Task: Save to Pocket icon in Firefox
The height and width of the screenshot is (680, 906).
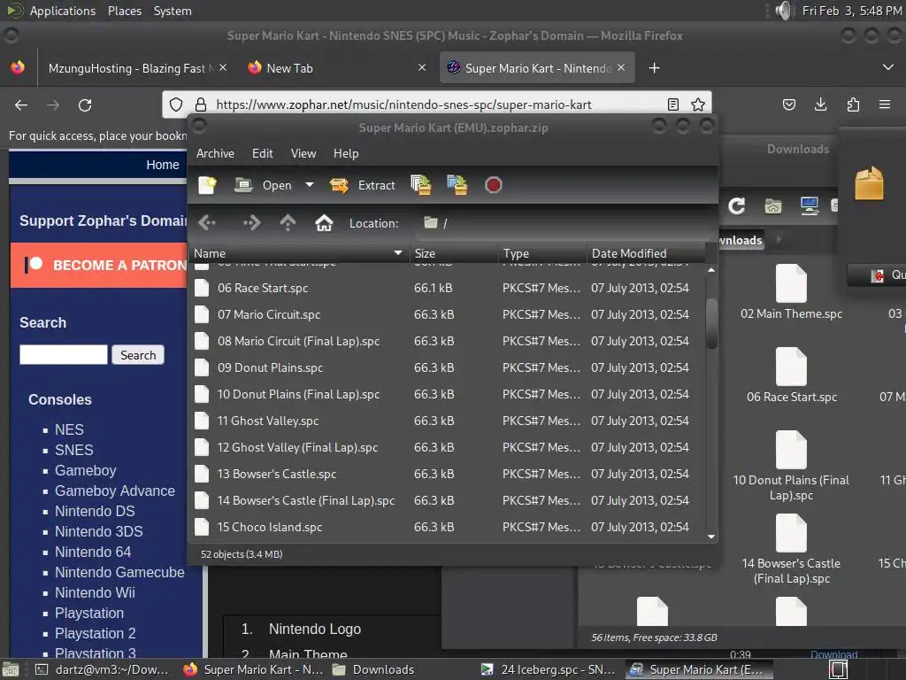Action: pos(788,104)
